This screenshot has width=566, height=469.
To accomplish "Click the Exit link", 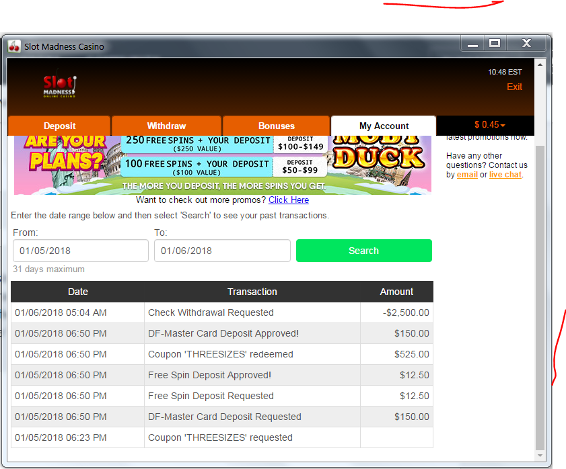I will tap(514, 87).
